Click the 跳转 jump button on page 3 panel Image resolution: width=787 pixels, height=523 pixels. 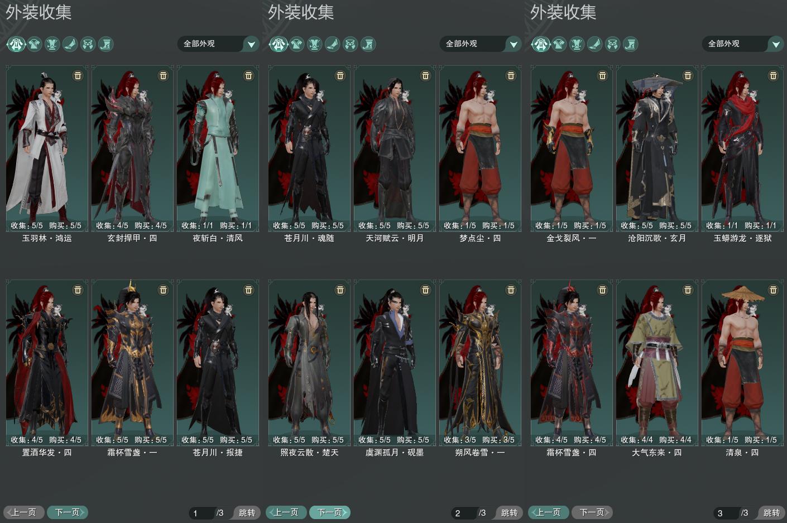(771, 512)
